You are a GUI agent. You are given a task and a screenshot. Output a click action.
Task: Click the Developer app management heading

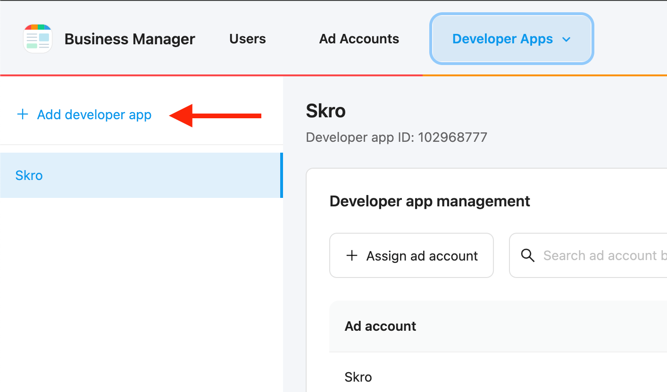point(430,201)
